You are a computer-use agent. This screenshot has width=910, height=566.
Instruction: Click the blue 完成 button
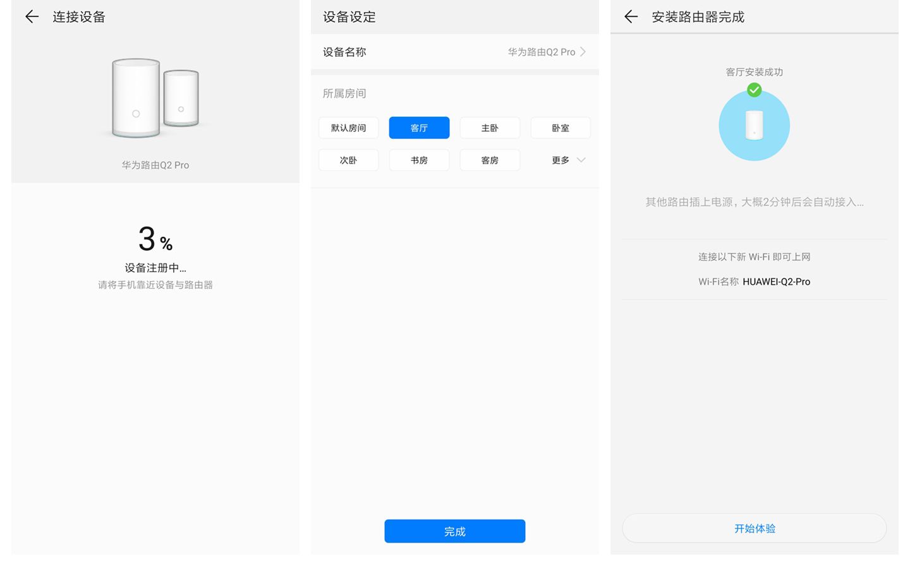(454, 531)
